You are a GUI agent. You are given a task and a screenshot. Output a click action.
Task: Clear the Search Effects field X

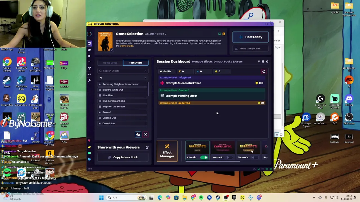pyautogui.click(x=145, y=71)
